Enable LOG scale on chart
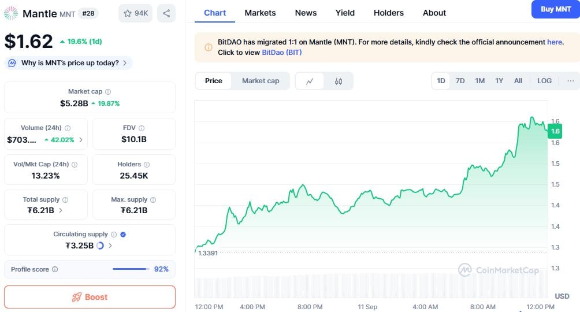This screenshot has height=312, width=580. (544, 81)
